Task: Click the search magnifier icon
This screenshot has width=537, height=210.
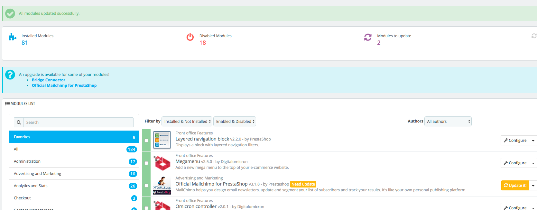Action: 19,122
